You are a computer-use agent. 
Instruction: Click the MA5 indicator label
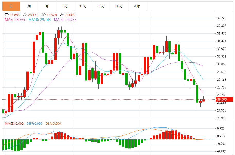tap(15, 20)
